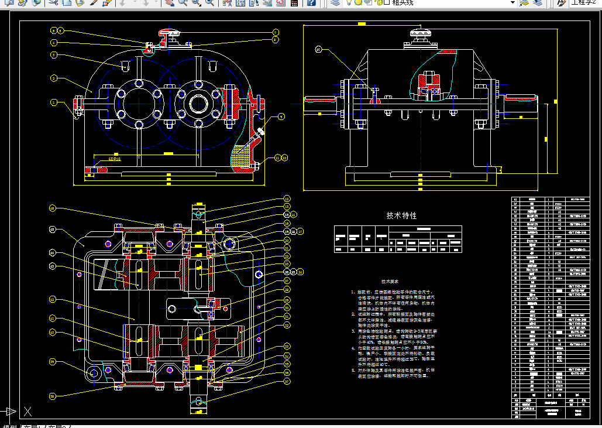Click the Zoom Previous icon
Image resolution: width=602 pixels, height=428 pixels.
[x=209, y=3]
